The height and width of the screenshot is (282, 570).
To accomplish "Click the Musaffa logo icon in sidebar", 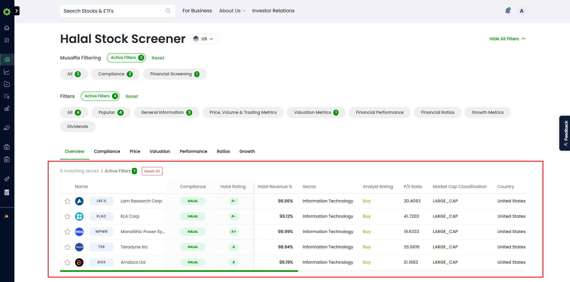I will click(x=7, y=11).
